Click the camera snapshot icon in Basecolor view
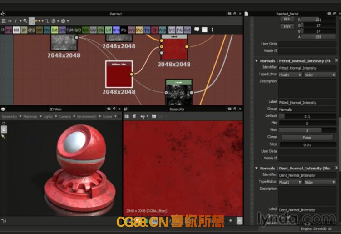Screen dimensions: 341x234 pyautogui.click(x=154, y=116)
